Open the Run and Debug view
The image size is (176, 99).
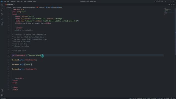click(x=2, y=19)
